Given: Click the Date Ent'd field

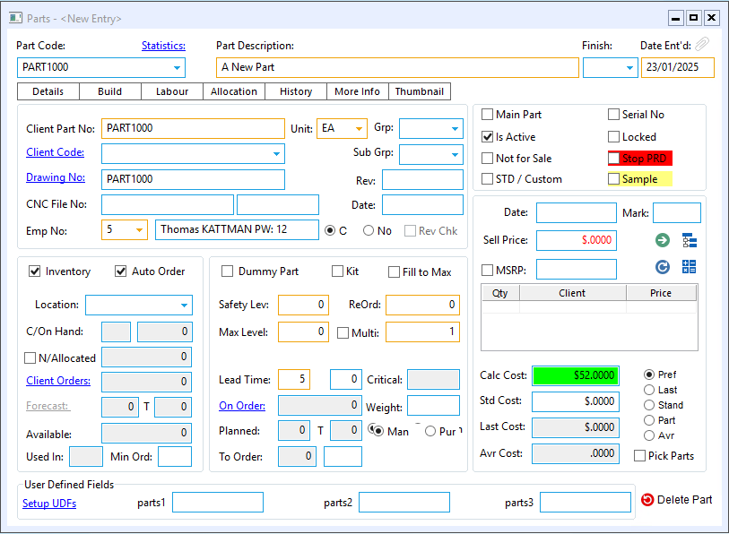Looking at the screenshot, I should click(x=678, y=67).
